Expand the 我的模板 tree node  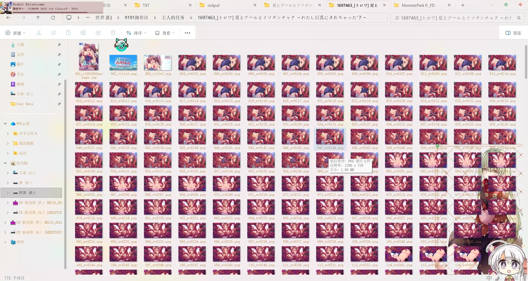point(8,144)
